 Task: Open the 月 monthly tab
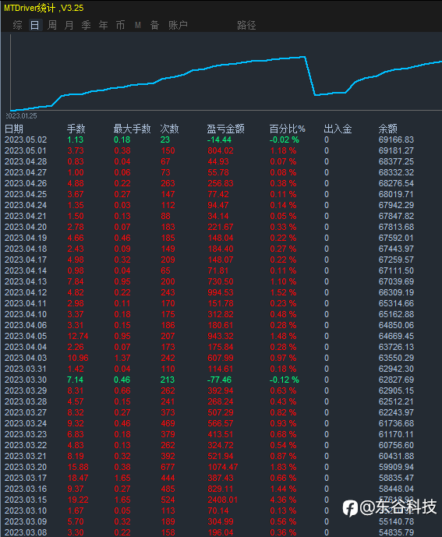pyautogui.click(x=69, y=25)
